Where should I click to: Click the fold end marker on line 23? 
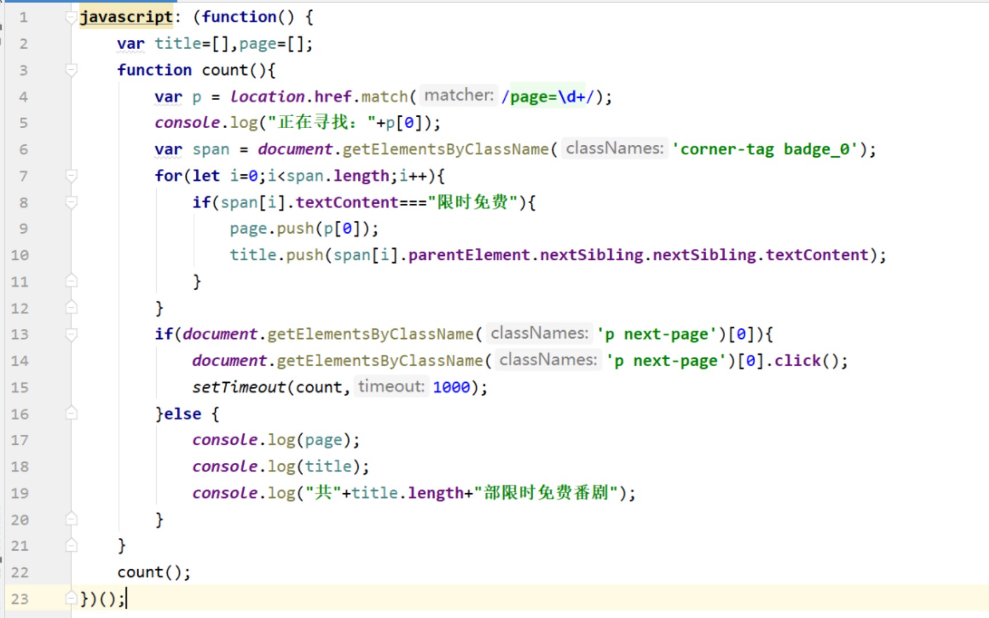(x=72, y=599)
